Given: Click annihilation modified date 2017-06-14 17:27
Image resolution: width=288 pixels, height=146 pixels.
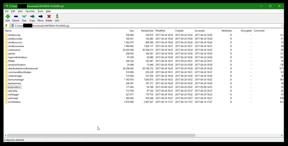Looking at the screenshot, I should 164,102.
